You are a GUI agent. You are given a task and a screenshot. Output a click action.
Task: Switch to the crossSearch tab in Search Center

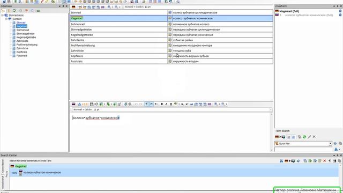pyautogui.click(x=3, y=182)
